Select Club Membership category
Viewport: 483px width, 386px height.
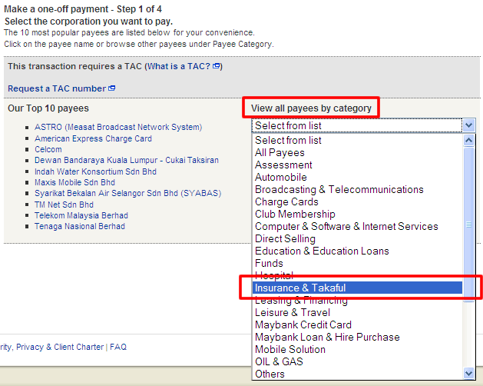(x=357, y=214)
